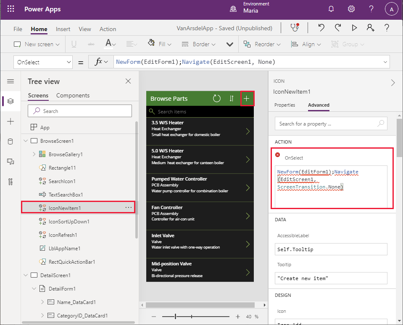This screenshot has width=403, height=325.
Task: Expand the formula bar chevron
Action: coord(385,62)
